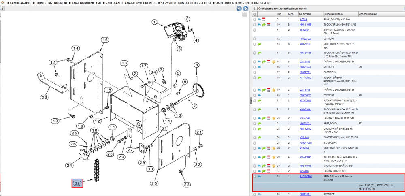Viewport: 405px width, 196px height.
Task: Open red list icon for part Q5024
Action: [x=264, y=19]
